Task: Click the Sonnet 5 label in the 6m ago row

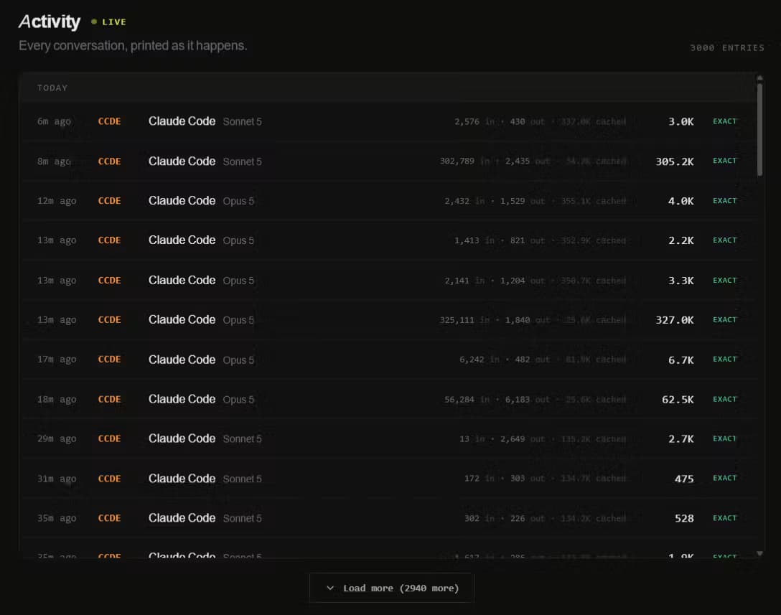Action: (242, 121)
